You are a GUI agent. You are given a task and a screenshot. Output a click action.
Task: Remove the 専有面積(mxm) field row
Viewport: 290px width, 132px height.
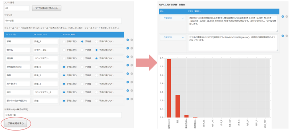132,65
